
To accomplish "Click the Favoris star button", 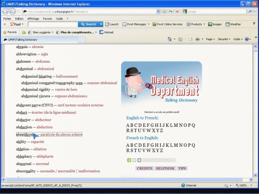I will 10,32.
